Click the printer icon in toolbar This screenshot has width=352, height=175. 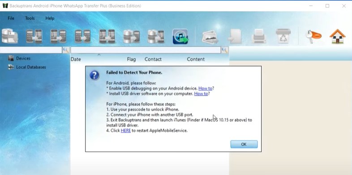[x=259, y=36]
